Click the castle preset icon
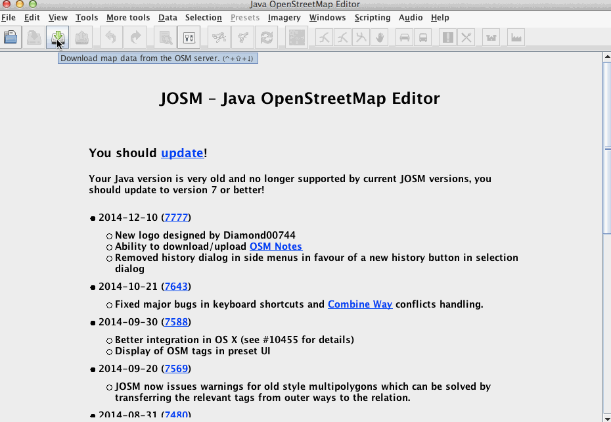This screenshot has width=611, height=422. coord(491,37)
